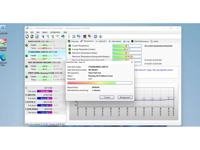200x150 pixels.
Task: Click the blue double-arrow sync toolbar icon
Action: (x=74, y=36)
